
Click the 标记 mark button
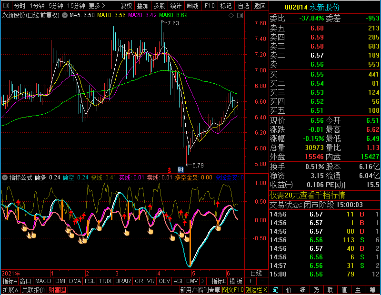226,6
